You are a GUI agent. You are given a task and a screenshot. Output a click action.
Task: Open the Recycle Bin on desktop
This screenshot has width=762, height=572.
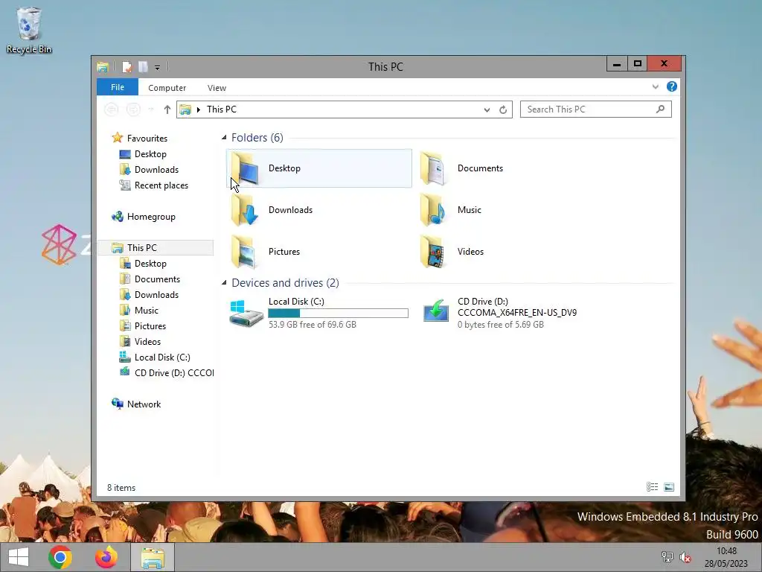pyautogui.click(x=29, y=30)
